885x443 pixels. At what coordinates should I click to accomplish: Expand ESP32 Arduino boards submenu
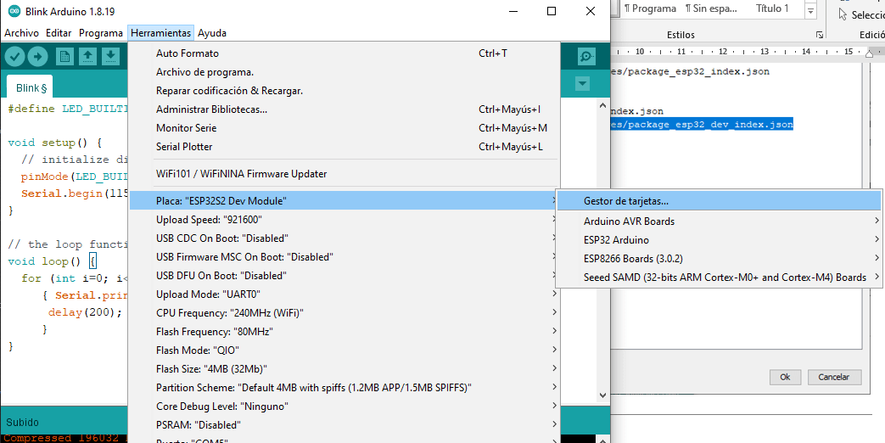719,240
